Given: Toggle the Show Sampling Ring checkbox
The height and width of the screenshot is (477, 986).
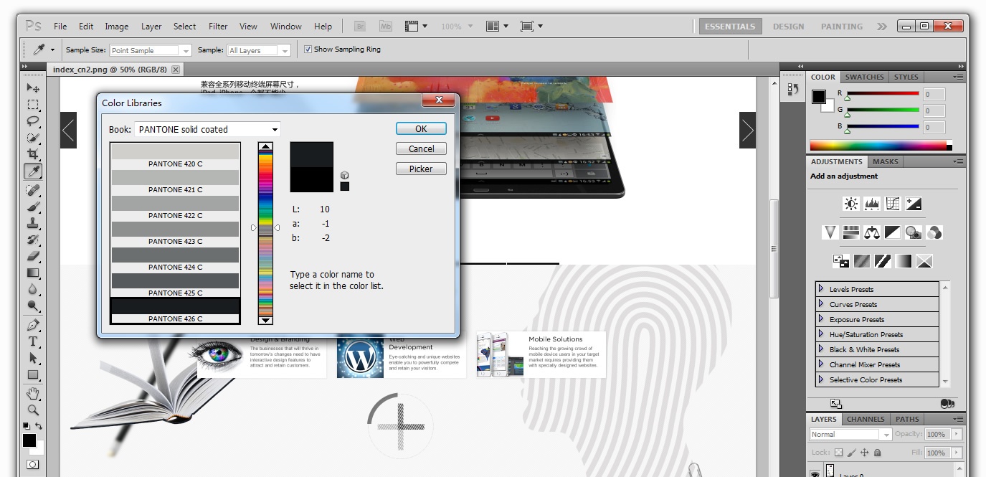Looking at the screenshot, I should click(x=308, y=49).
